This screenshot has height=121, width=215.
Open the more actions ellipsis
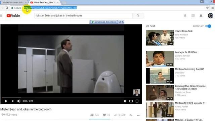(x=139, y=115)
